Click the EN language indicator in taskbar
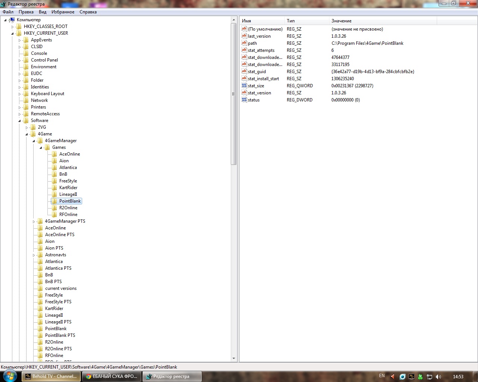 (382, 376)
